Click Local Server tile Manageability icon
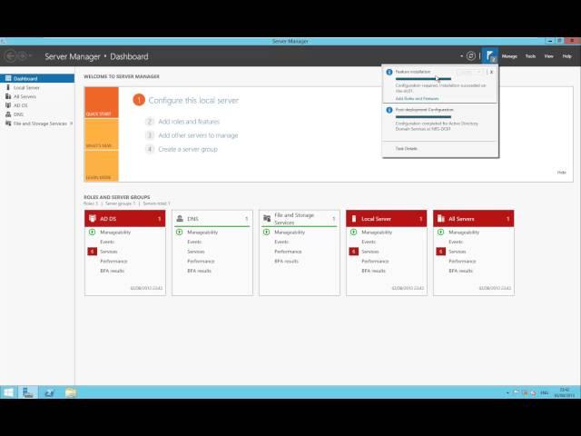The image size is (581, 436). (x=353, y=233)
